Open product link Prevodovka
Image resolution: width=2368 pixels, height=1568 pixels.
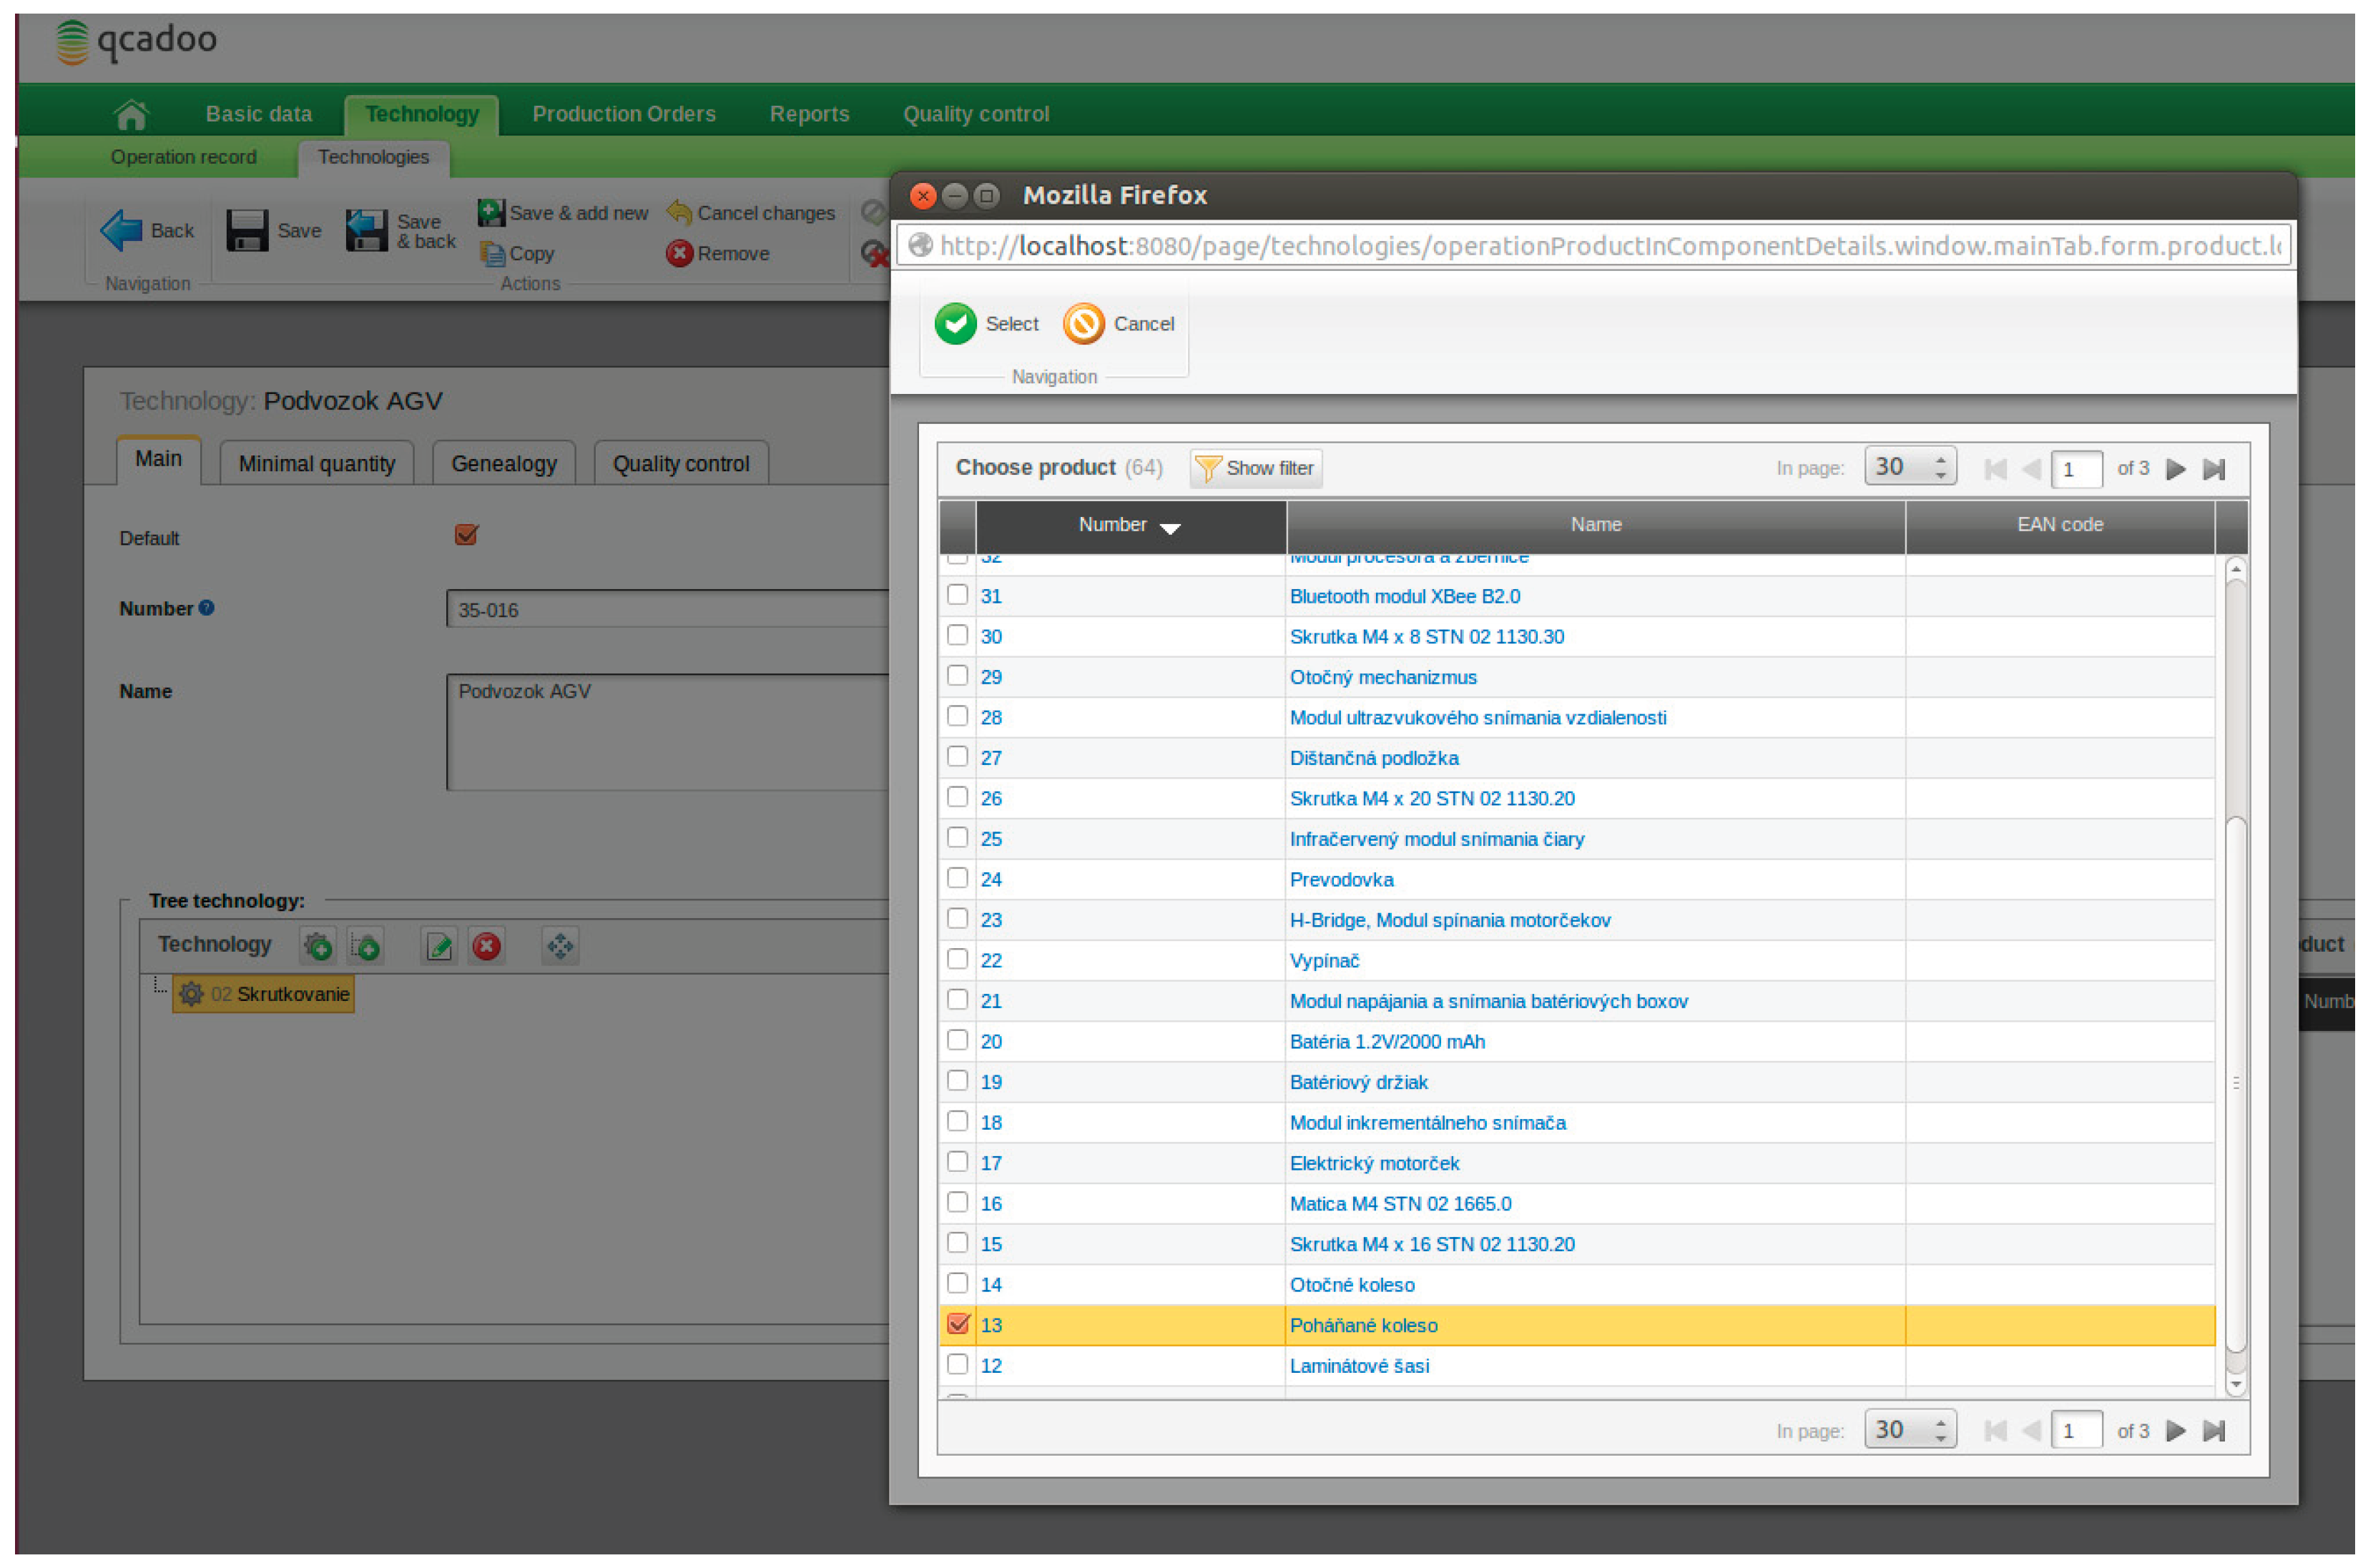(x=1341, y=879)
